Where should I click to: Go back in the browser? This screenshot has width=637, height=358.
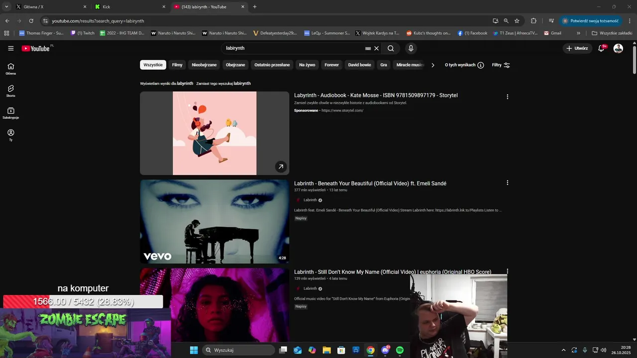click(7, 21)
